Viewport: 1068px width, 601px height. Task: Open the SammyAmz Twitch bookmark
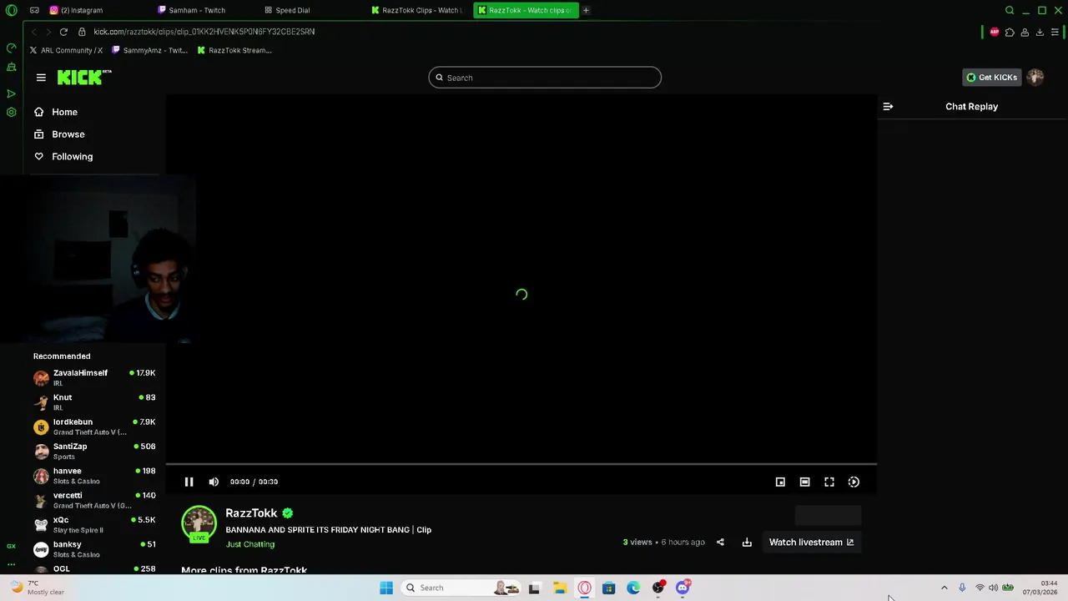[x=150, y=50]
